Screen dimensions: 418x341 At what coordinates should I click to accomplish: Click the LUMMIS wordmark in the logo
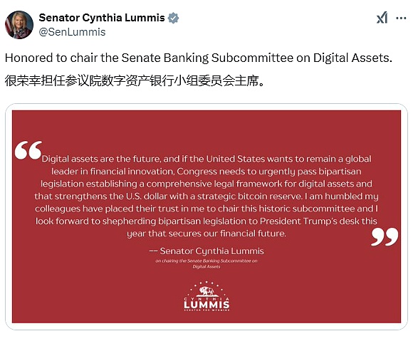[x=207, y=305]
